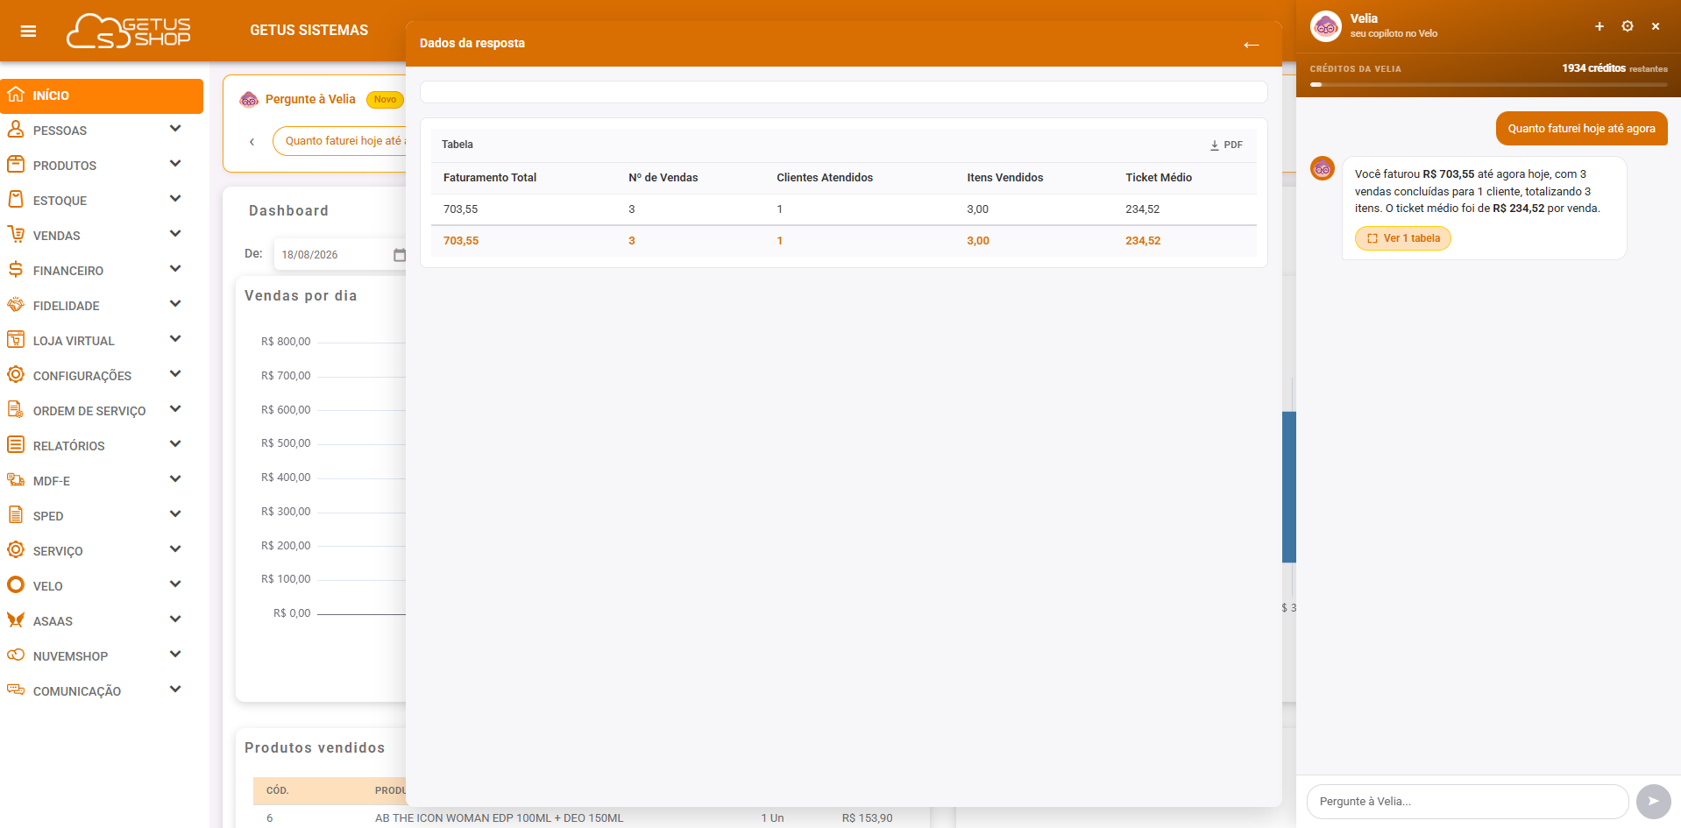Click the Clientes Atendidos column header

coord(825,178)
